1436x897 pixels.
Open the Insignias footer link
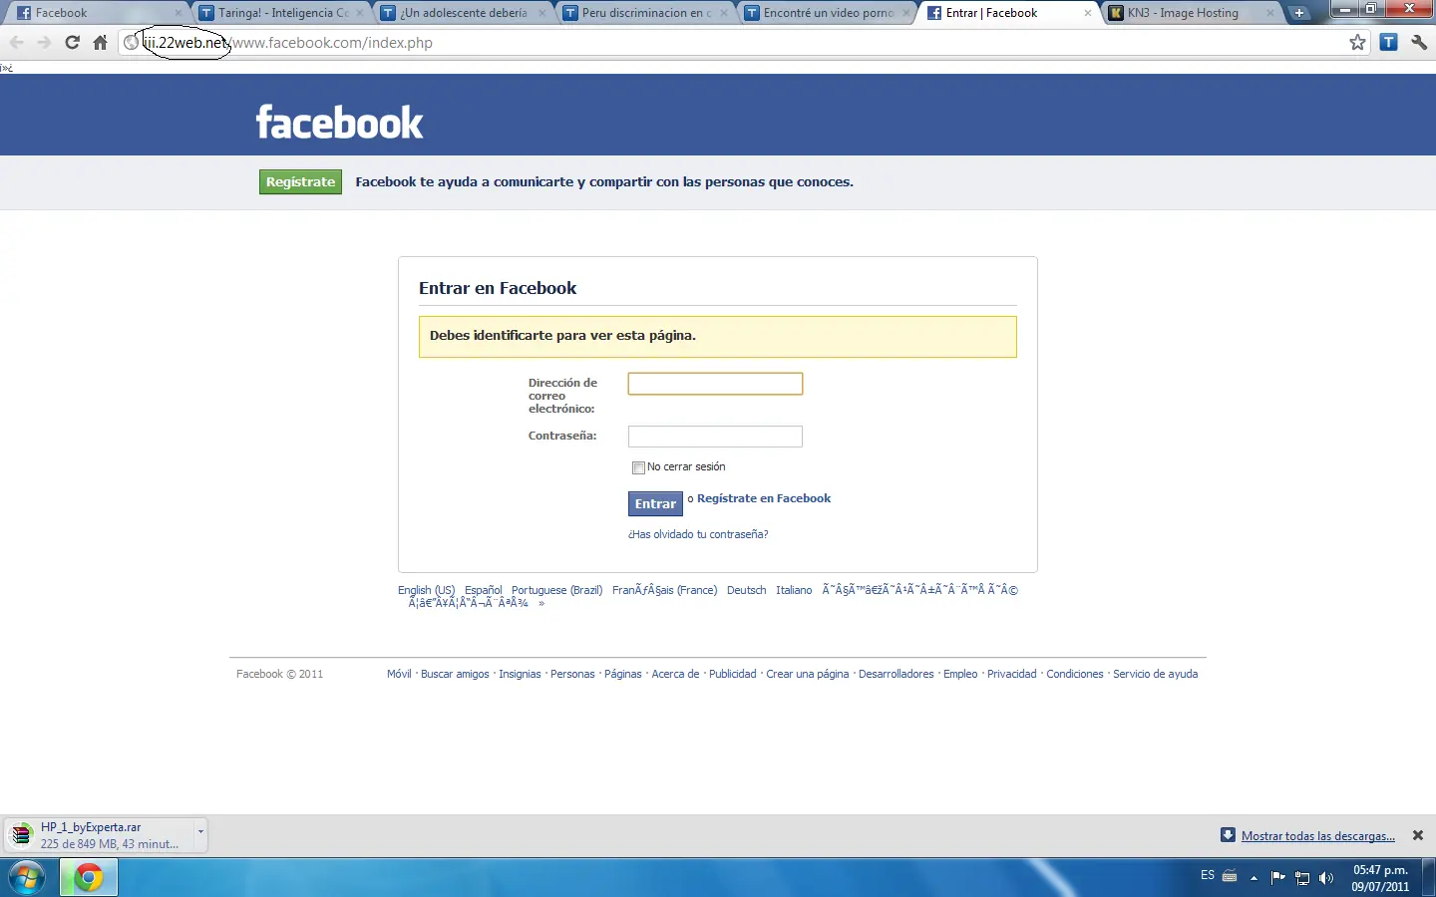pos(520,674)
